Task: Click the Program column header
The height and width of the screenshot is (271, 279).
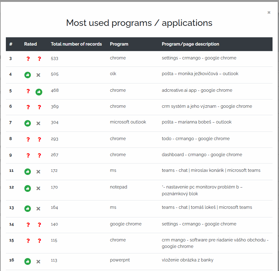Action: 119,44
